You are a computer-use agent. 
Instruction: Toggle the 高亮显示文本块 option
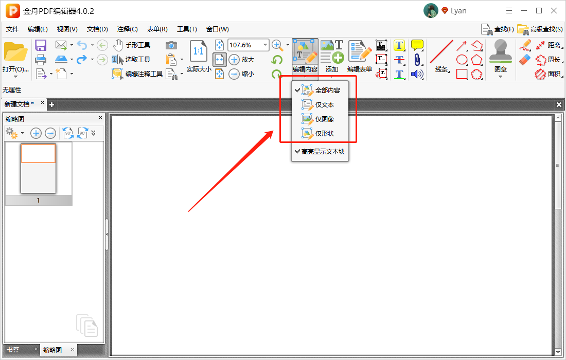(x=320, y=152)
